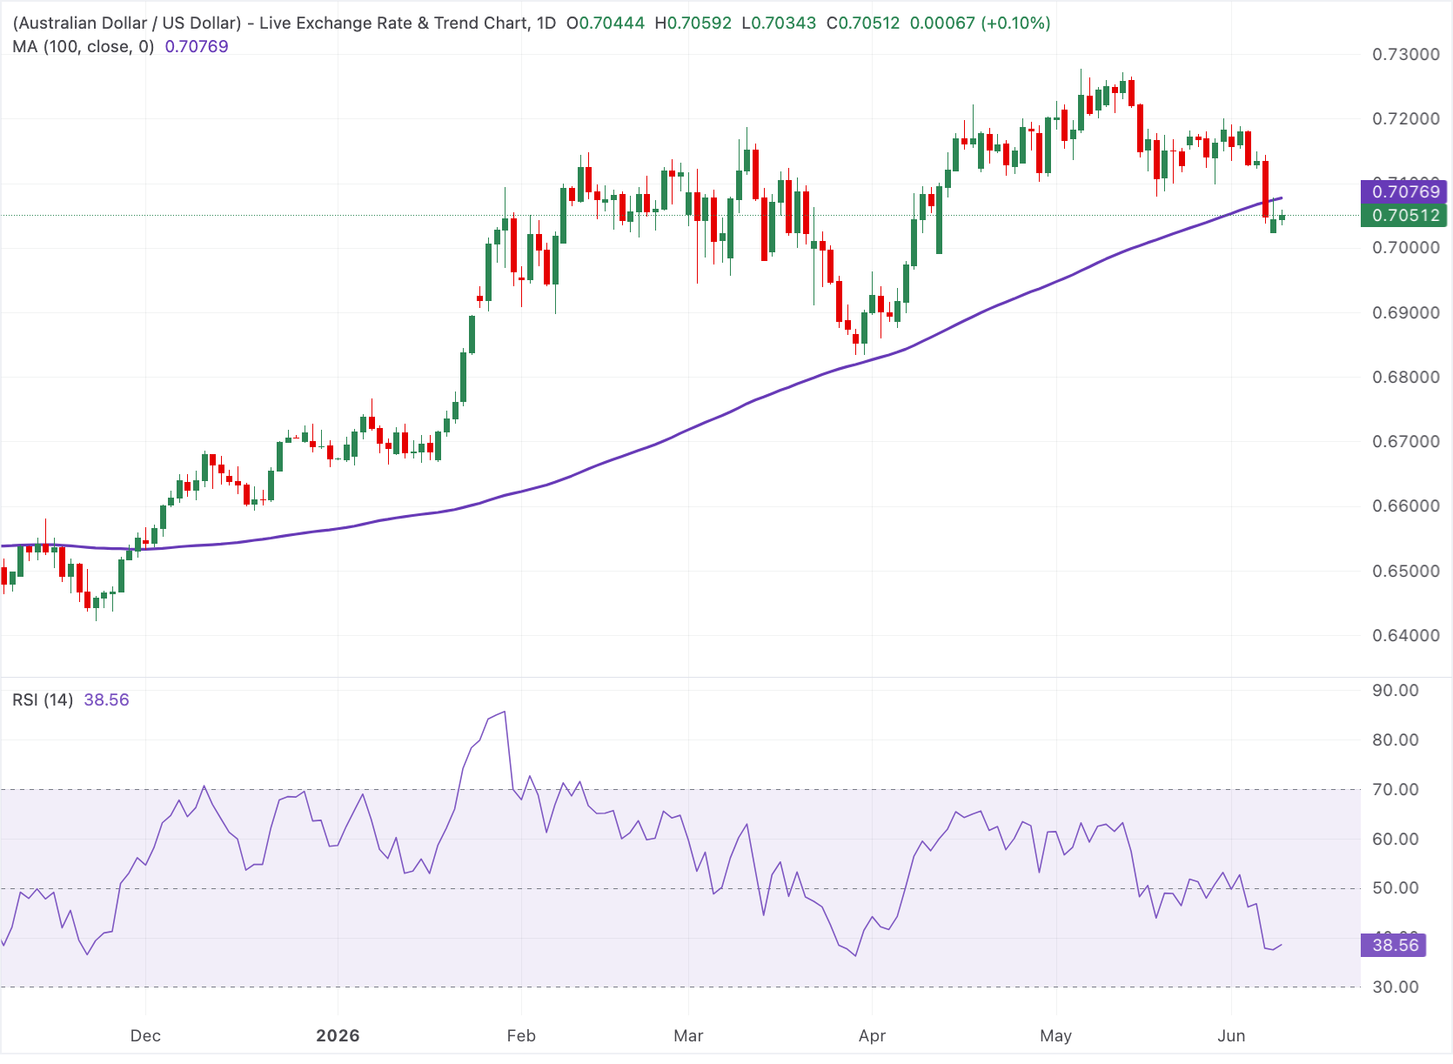This screenshot has width=1453, height=1064.
Task: Click the Mar time axis label
Action: (x=688, y=1036)
